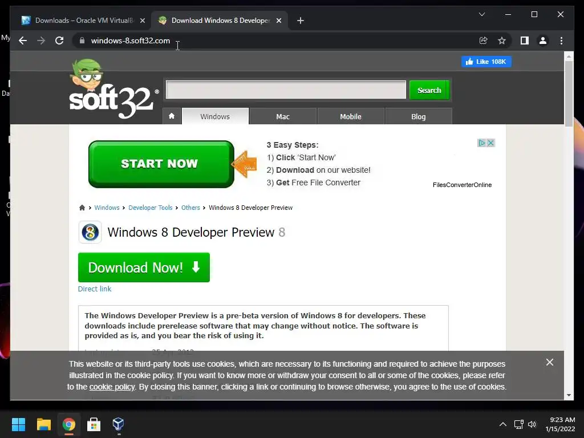Go back with the browser back arrow

coord(23,40)
